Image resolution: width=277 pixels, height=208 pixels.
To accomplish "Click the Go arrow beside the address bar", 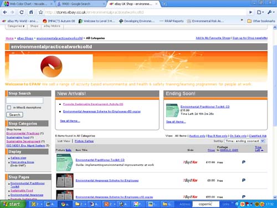I will [x=250, y=12].
